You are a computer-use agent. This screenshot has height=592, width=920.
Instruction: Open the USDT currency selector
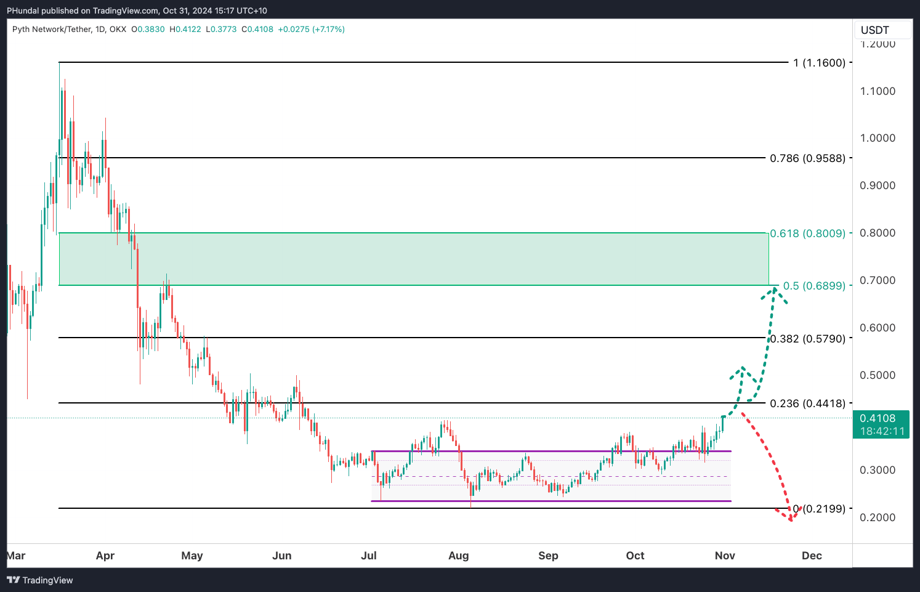pyautogui.click(x=882, y=30)
